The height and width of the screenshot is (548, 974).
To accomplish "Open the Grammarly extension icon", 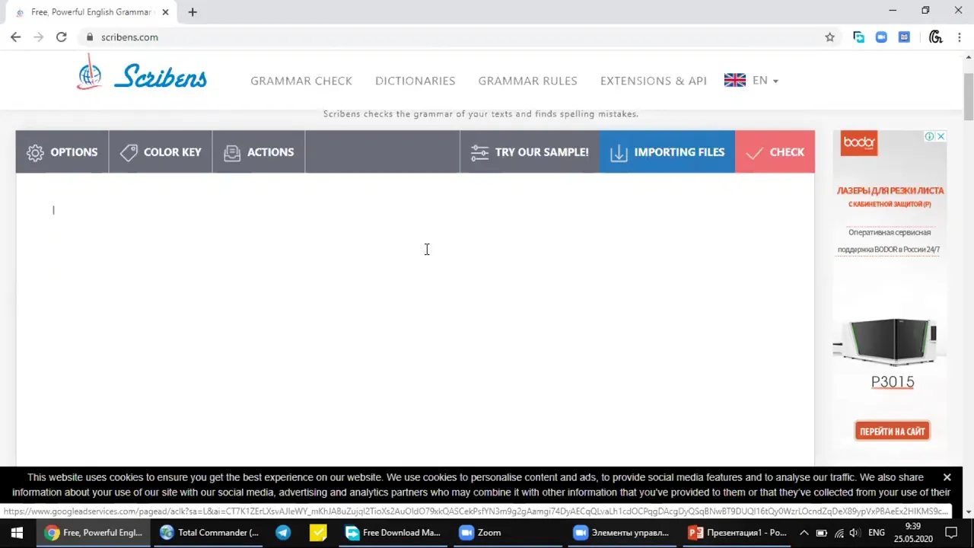I will (936, 37).
